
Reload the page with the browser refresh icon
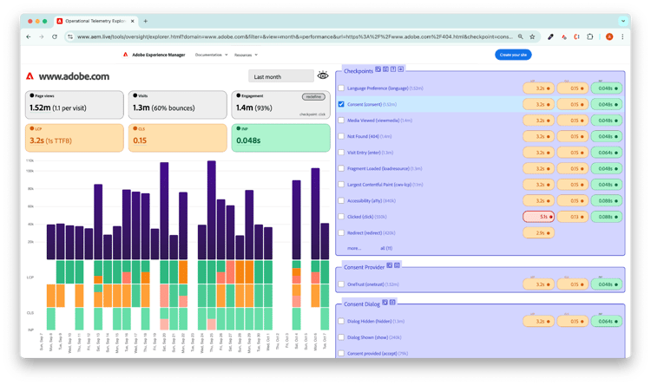[x=55, y=36]
